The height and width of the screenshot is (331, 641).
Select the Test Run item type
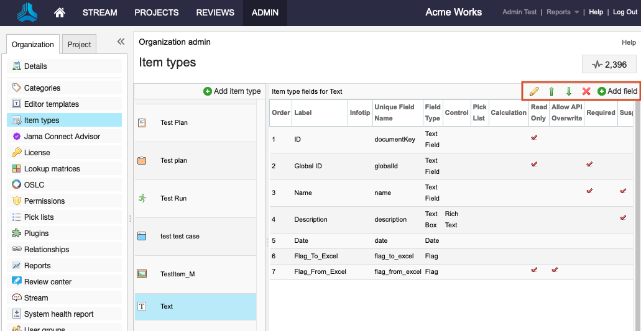coord(195,198)
